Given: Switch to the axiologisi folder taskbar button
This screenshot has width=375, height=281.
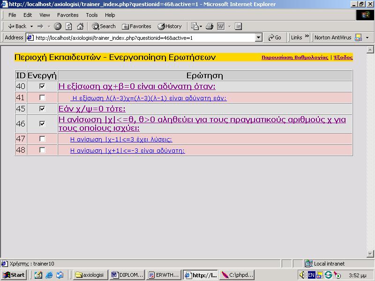Looking at the screenshot, I should [x=90, y=275].
